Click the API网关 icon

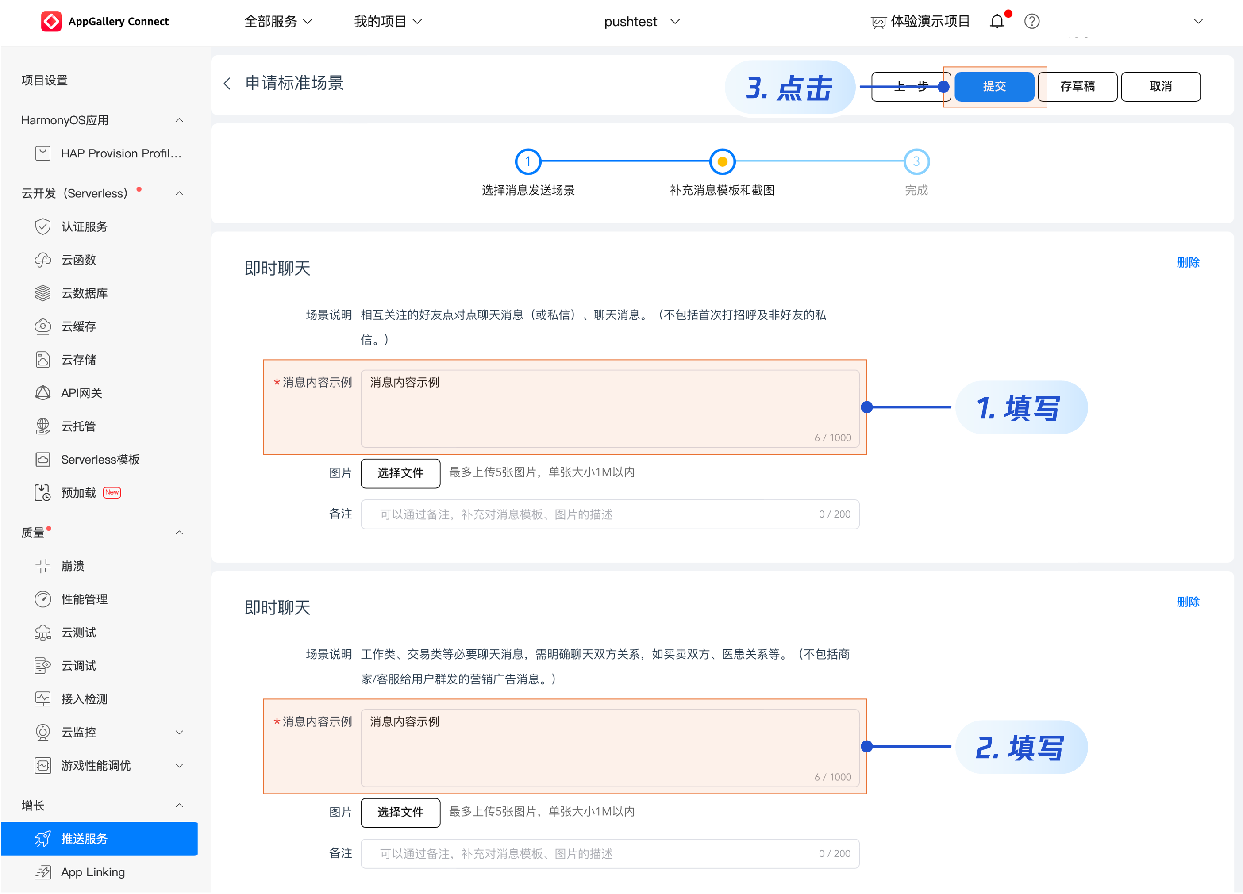tap(43, 393)
